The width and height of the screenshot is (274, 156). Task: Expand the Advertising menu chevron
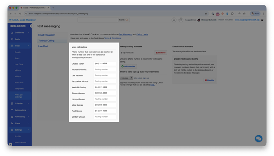coord(28,117)
